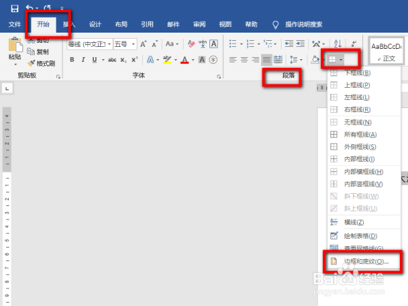Select Borders and Shading (边框和底纹) menu item
The width and height of the screenshot is (408, 306).
(364, 261)
